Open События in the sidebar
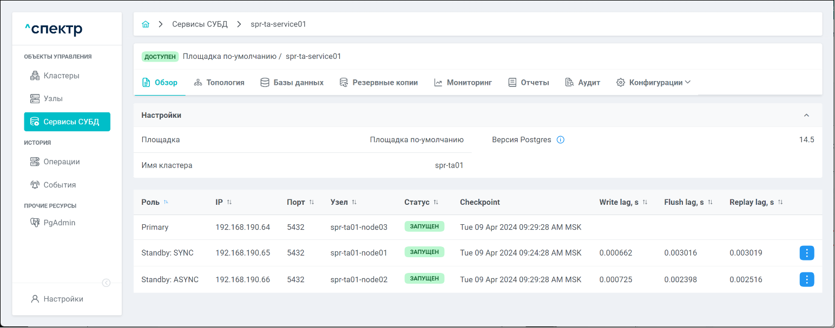 coord(60,185)
